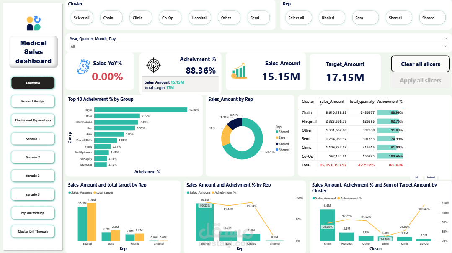The height and width of the screenshot is (253, 452).
Task: Click the Shamel segment of the donut chart
Action: pyautogui.click(x=242, y=118)
